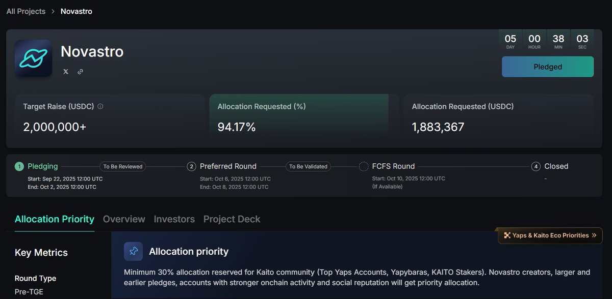Click the Novastro project logo
The image size is (612, 299).
(33, 58)
